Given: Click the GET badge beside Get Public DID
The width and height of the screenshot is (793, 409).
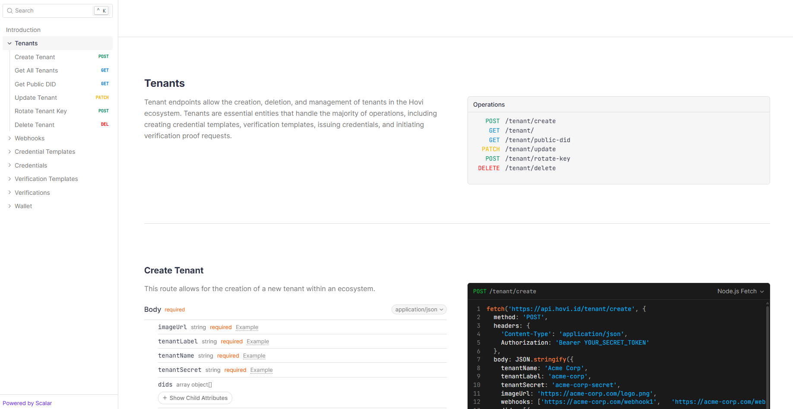Looking at the screenshot, I should coord(104,84).
